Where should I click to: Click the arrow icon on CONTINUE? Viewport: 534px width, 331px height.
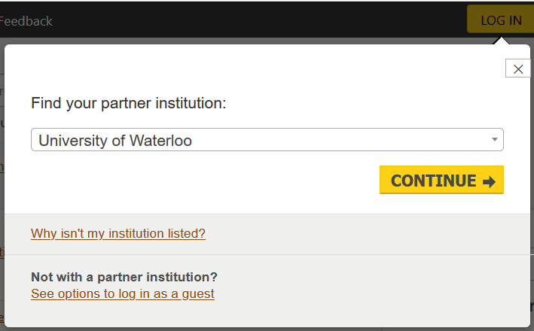(489, 181)
